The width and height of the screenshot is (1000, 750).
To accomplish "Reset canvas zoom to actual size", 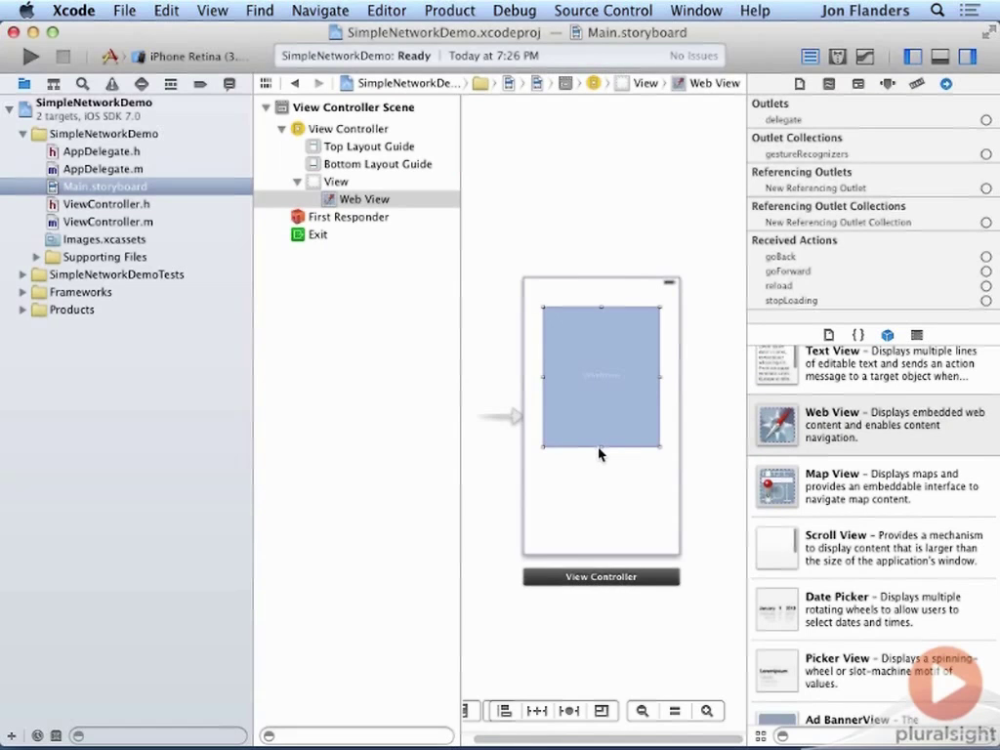I will (674, 711).
